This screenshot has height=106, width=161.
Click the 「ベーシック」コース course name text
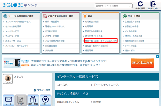[x=106, y=85]
